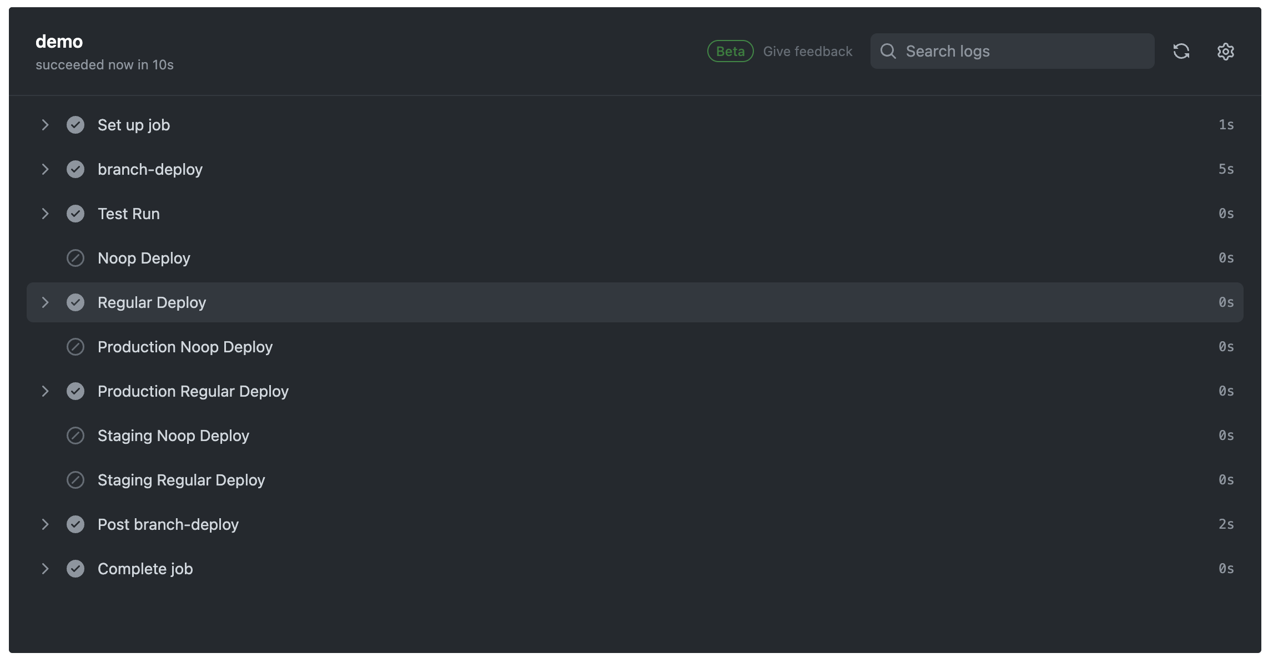Click the skipped icon next to Noop Deploy
1268x658 pixels.
pyautogui.click(x=76, y=257)
